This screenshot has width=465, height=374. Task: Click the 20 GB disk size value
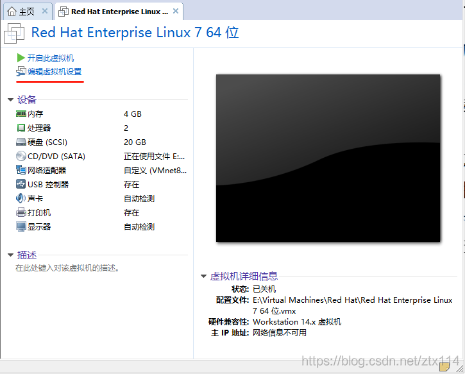click(x=135, y=142)
